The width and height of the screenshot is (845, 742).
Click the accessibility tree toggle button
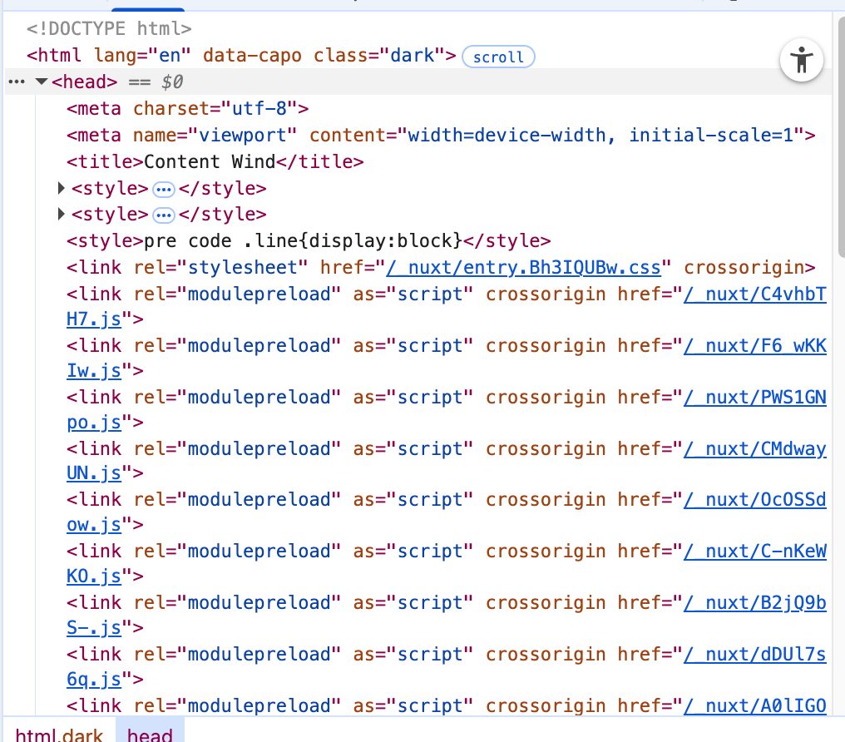click(x=801, y=59)
